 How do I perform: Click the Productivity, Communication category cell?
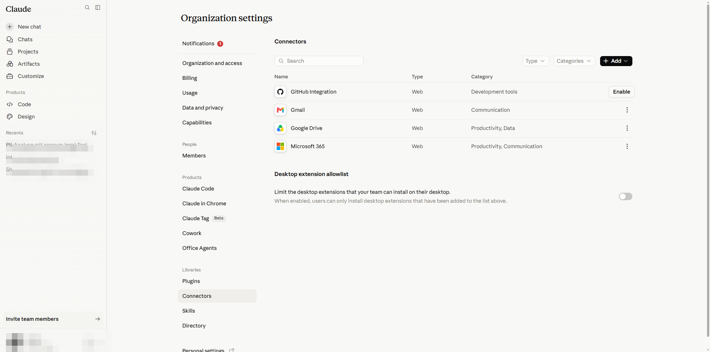pyautogui.click(x=507, y=146)
